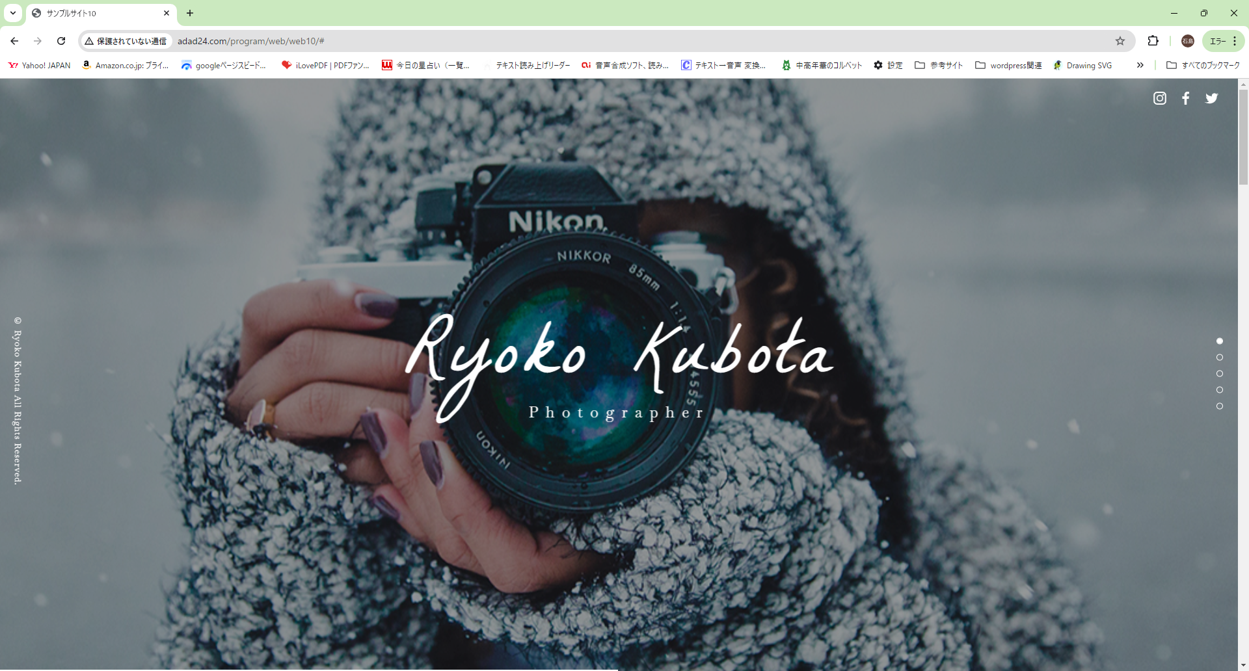The image size is (1249, 671).
Task: Click the scrollbar down arrow
Action: [x=1243, y=665]
